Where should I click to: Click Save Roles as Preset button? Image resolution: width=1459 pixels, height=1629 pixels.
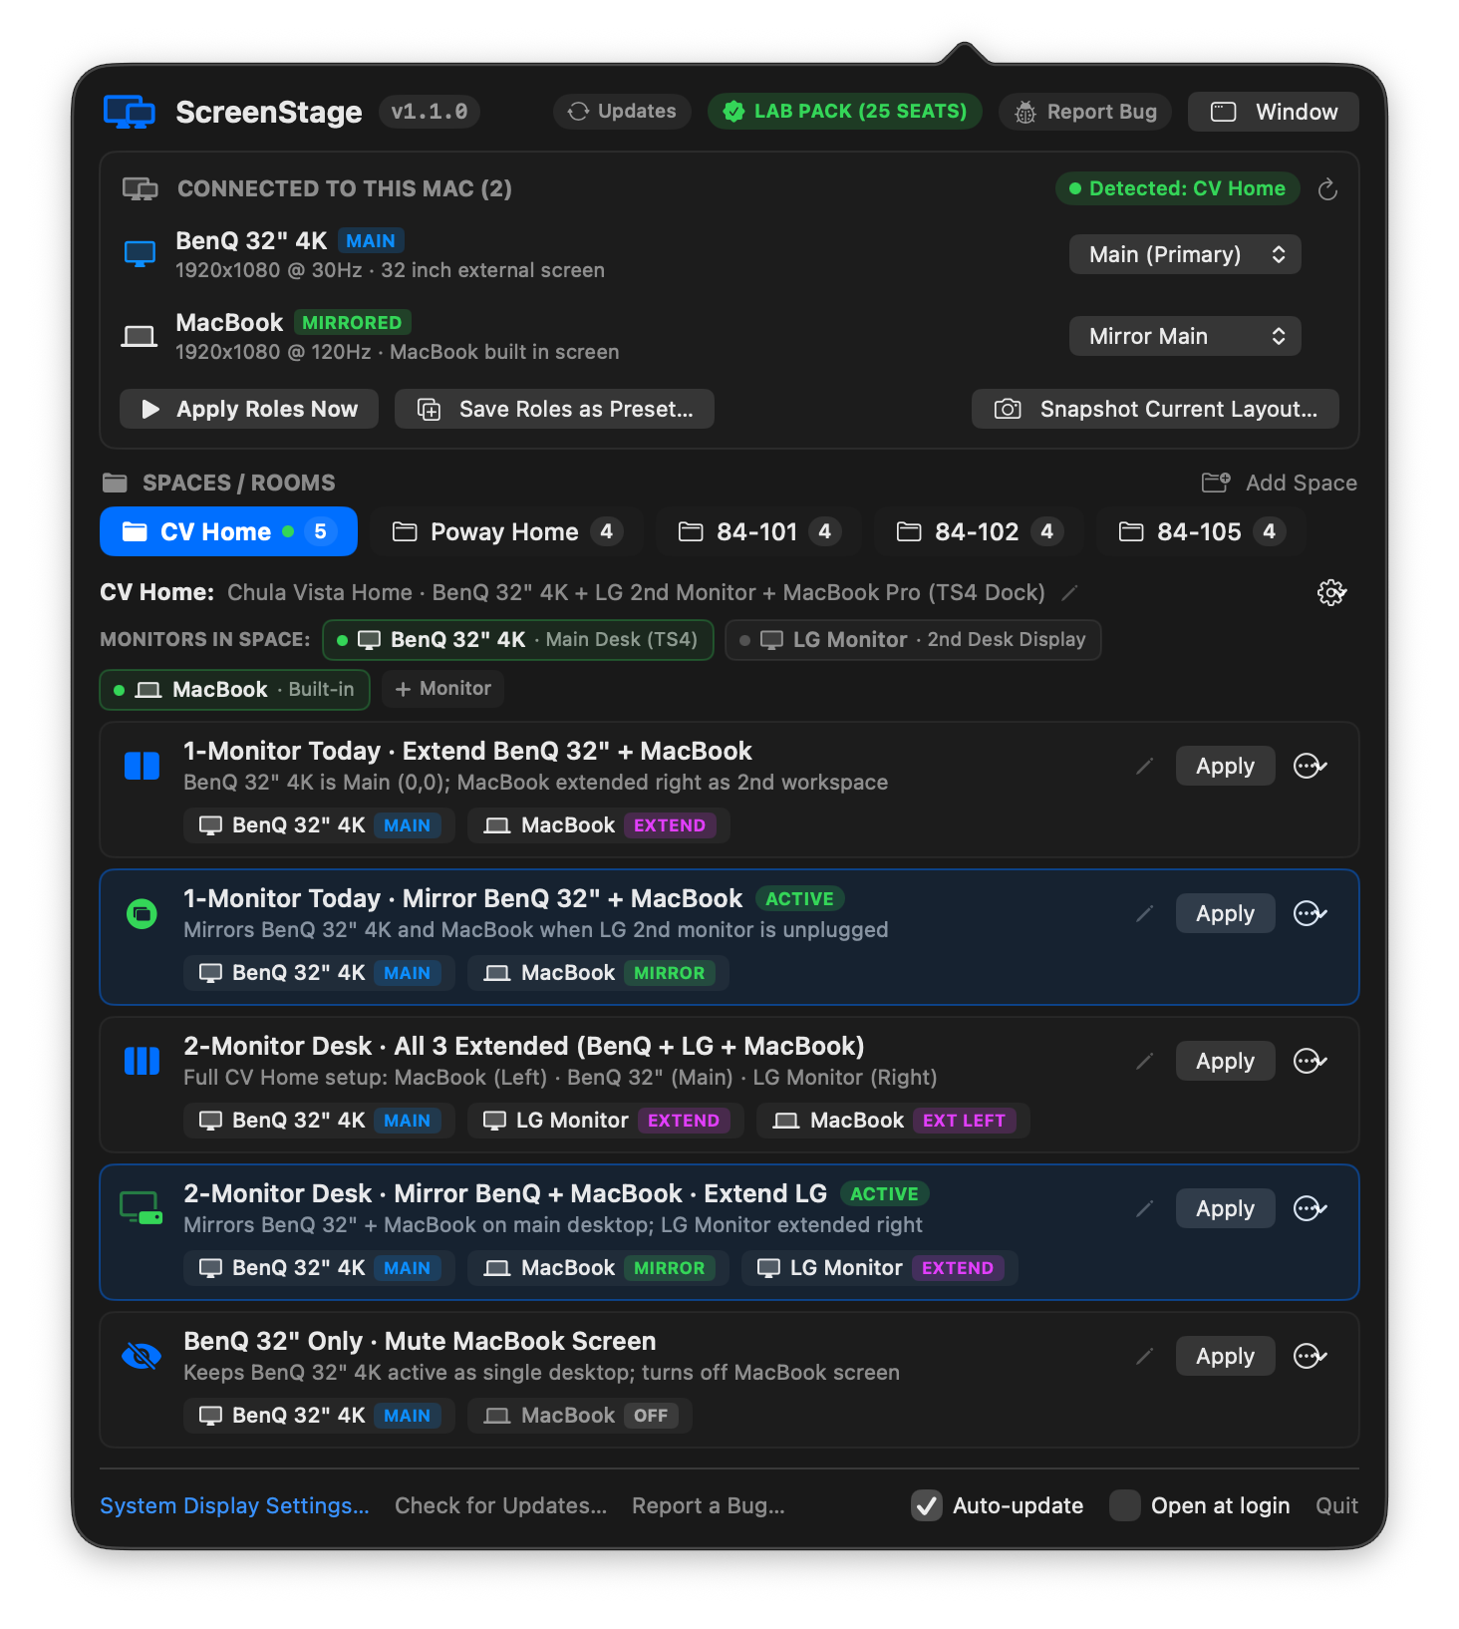[x=554, y=409]
